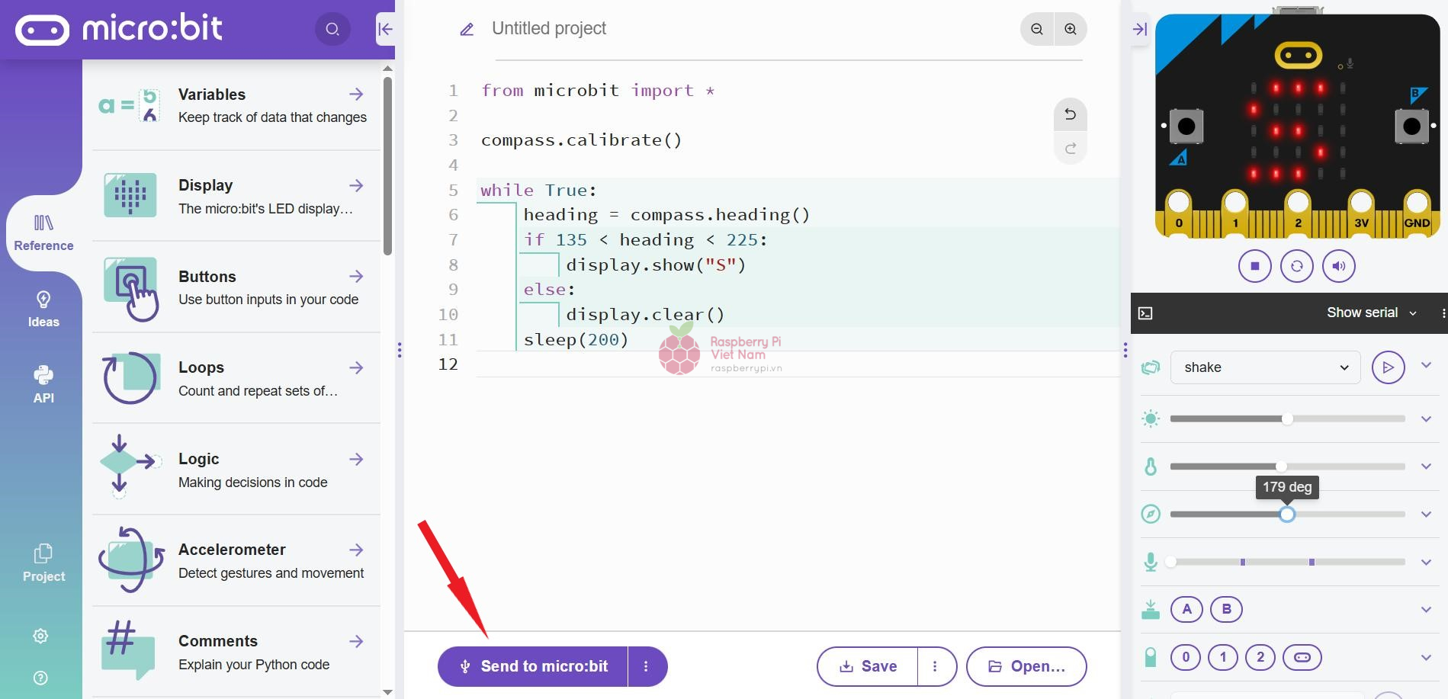This screenshot has width=1448, height=699.
Task: Edit the Untitled project name
Action: tap(548, 29)
